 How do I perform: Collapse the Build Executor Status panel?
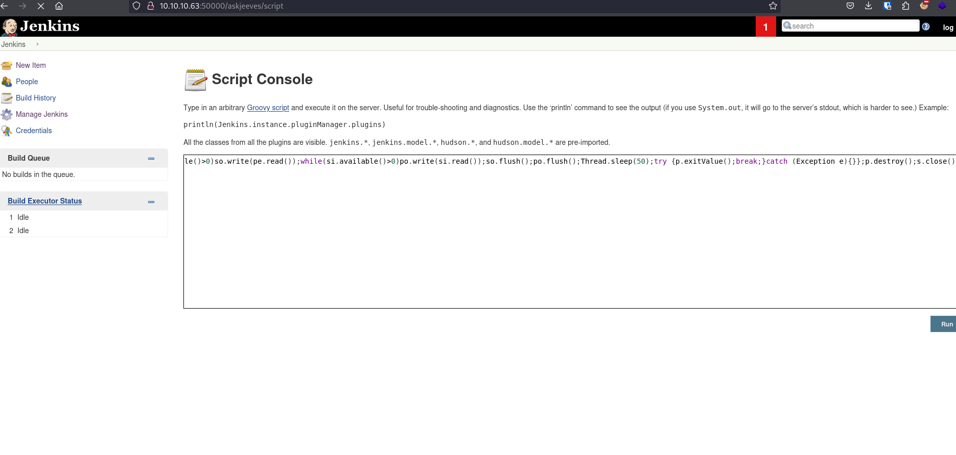[x=151, y=201]
